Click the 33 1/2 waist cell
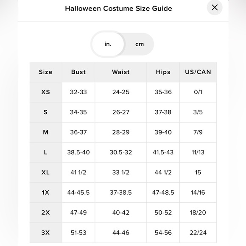 click(x=121, y=173)
